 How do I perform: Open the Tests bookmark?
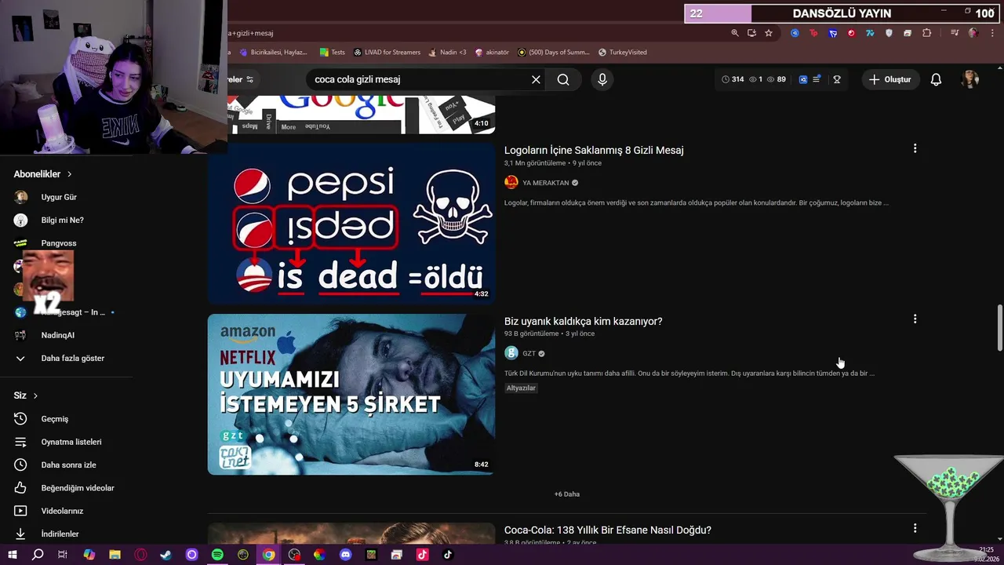click(x=332, y=53)
